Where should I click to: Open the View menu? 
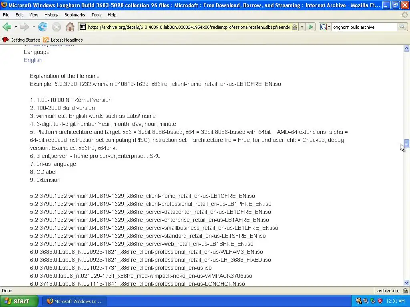[x=34, y=15]
